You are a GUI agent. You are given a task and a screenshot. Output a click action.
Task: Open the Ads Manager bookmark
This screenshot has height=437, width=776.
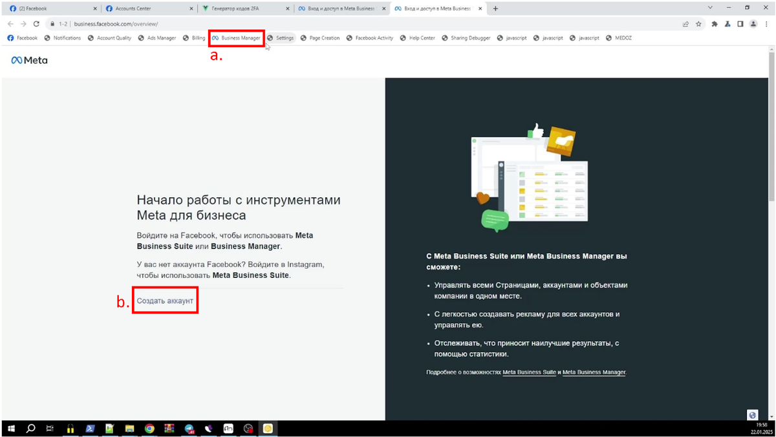tap(156, 38)
